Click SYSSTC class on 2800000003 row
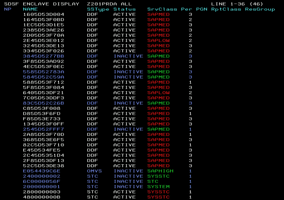This screenshot has width=284, height=200. [x=158, y=192]
